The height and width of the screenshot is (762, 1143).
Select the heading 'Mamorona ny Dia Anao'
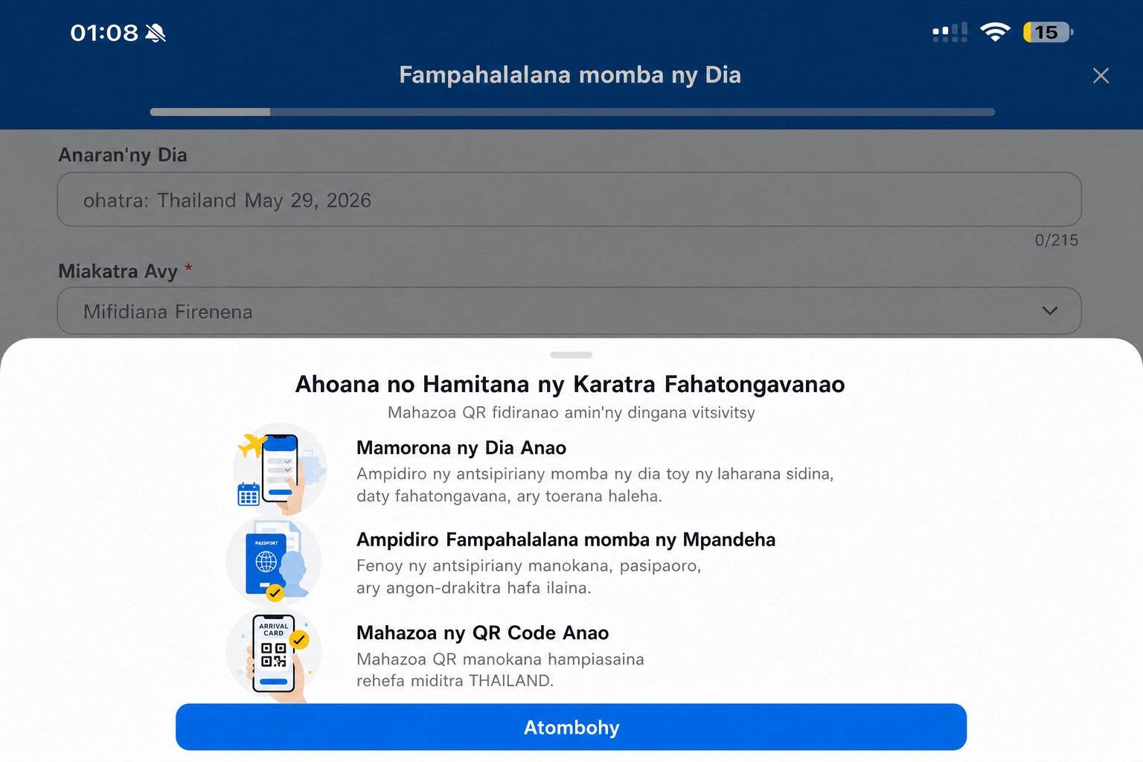(x=461, y=448)
